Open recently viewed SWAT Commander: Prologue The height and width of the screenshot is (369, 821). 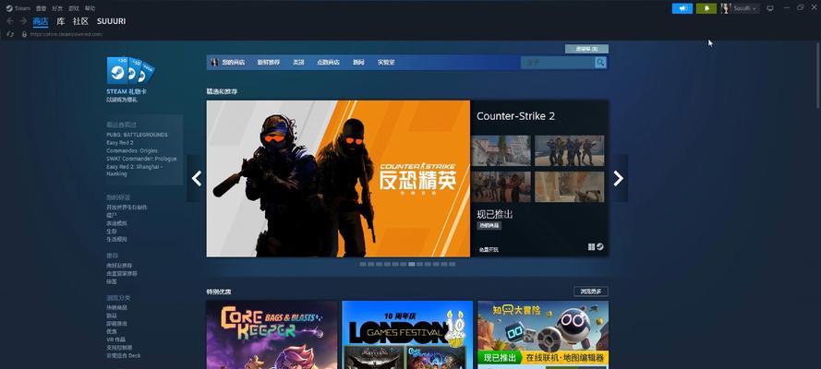coord(141,159)
